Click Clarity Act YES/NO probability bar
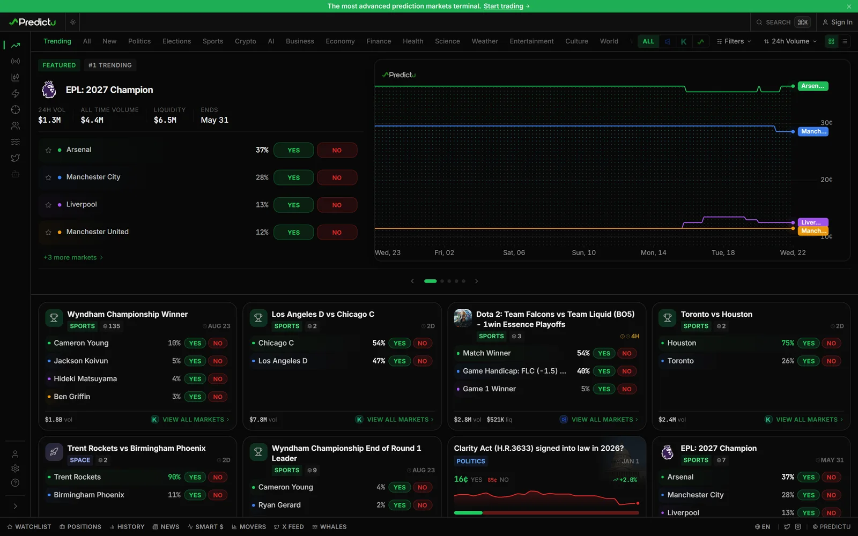 pos(546,513)
